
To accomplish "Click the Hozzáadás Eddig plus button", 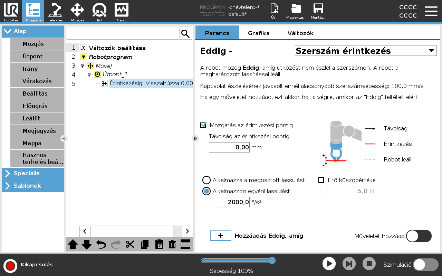I will (221, 236).
